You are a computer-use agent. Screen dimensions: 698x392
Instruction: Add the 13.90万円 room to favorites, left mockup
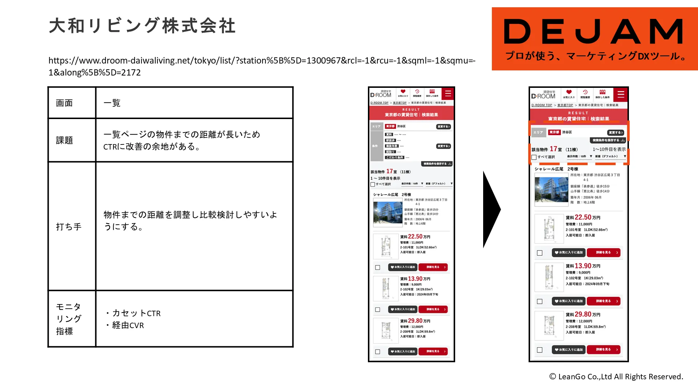(402, 309)
